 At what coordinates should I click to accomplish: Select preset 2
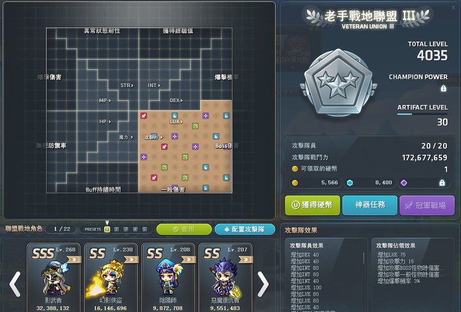pos(116,229)
